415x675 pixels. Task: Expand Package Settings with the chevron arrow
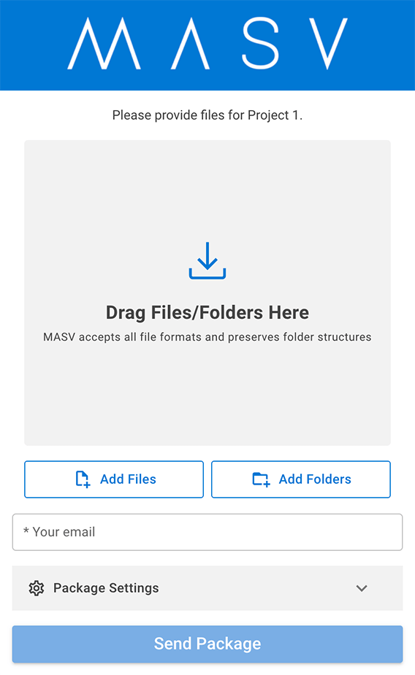tap(362, 588)
